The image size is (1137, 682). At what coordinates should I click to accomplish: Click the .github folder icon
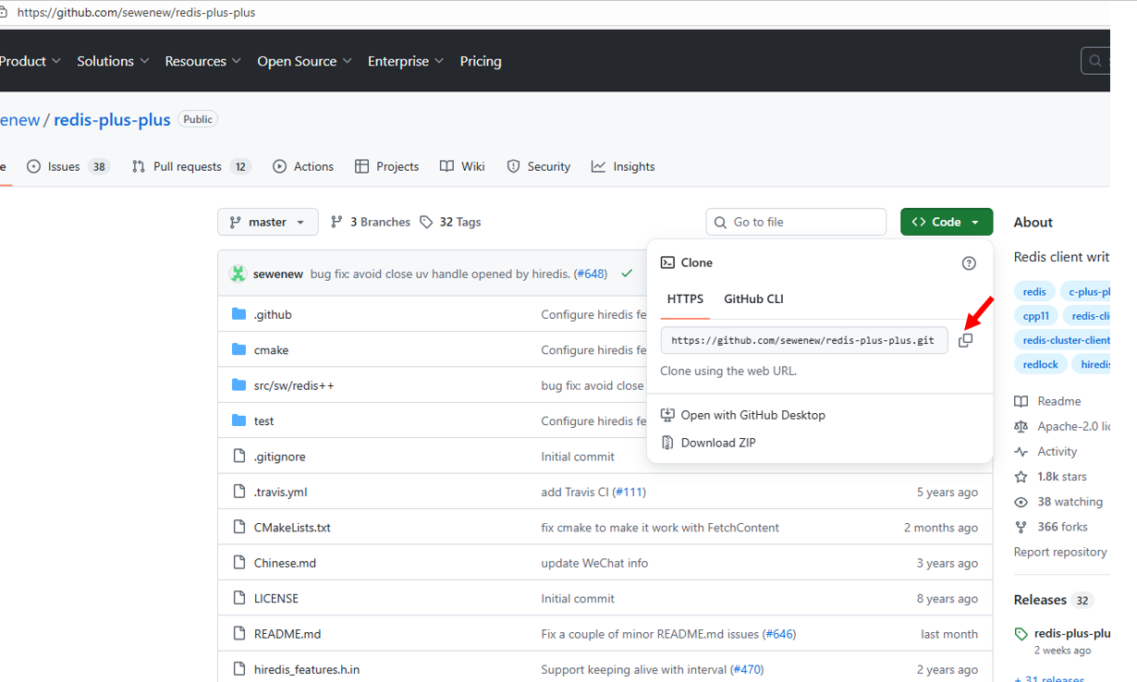point(239,314)
